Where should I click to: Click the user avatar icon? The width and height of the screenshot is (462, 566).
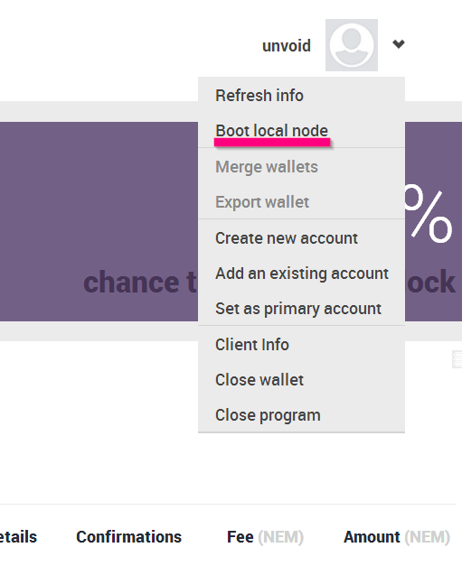352,45
